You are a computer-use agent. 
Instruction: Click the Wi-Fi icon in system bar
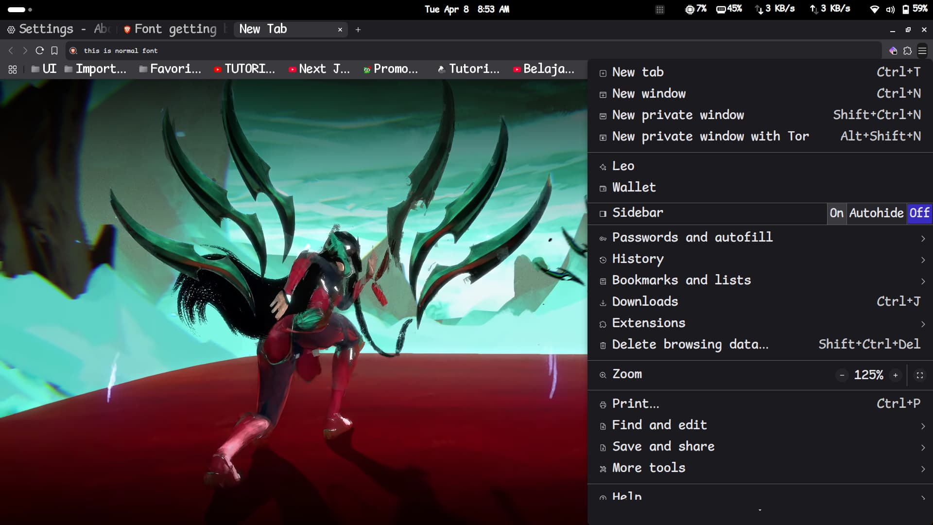click(874, 9)
